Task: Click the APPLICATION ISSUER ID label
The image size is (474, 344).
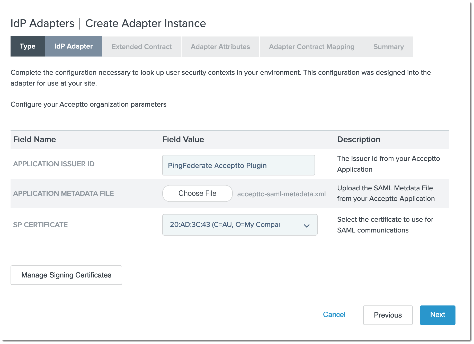Action: click(54, 164)
